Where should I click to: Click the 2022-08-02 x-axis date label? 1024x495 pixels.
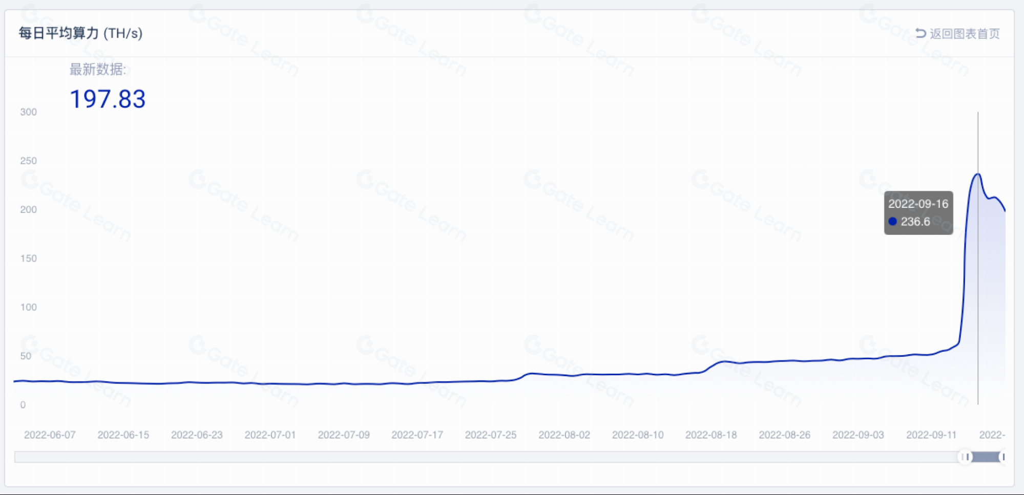click(564, 435)
